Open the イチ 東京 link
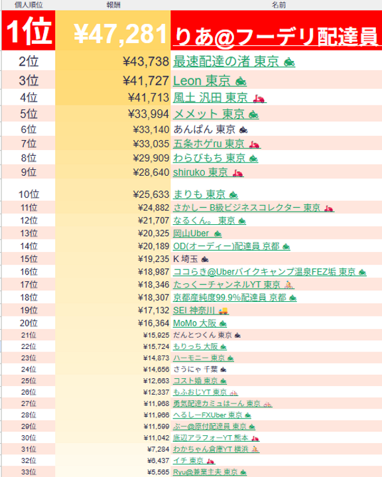The image size is (382, 477). tap(194, 460)
